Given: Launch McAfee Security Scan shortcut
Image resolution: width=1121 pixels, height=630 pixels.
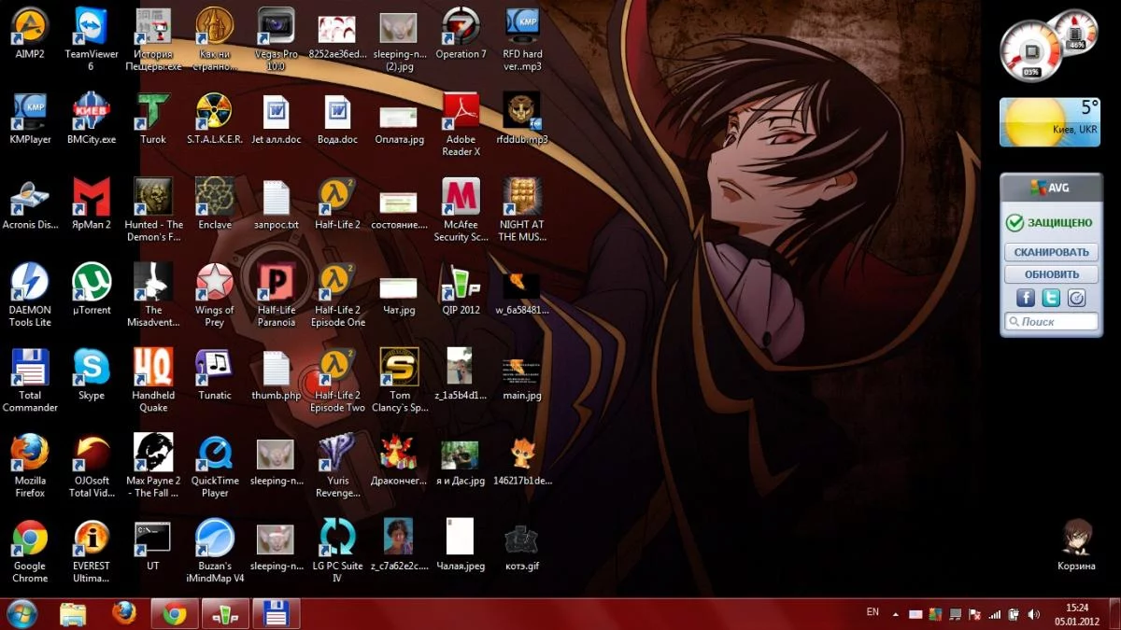Looking at the screenshot, I should (461, 210).
